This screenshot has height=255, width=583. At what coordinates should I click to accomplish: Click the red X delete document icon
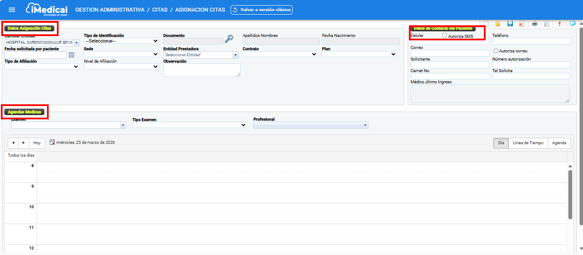[x=522, y=24]
